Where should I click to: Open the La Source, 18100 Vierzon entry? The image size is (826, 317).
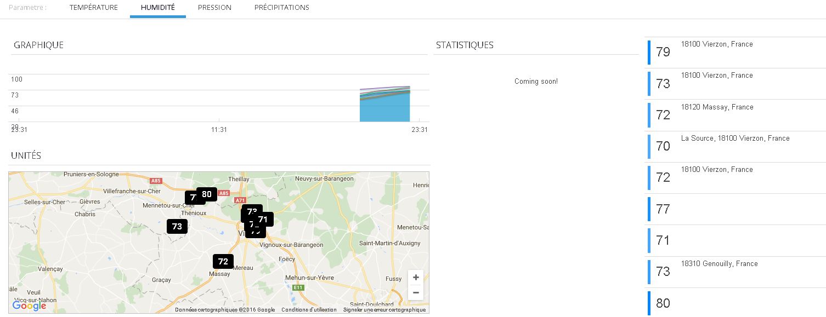[735, 146]
